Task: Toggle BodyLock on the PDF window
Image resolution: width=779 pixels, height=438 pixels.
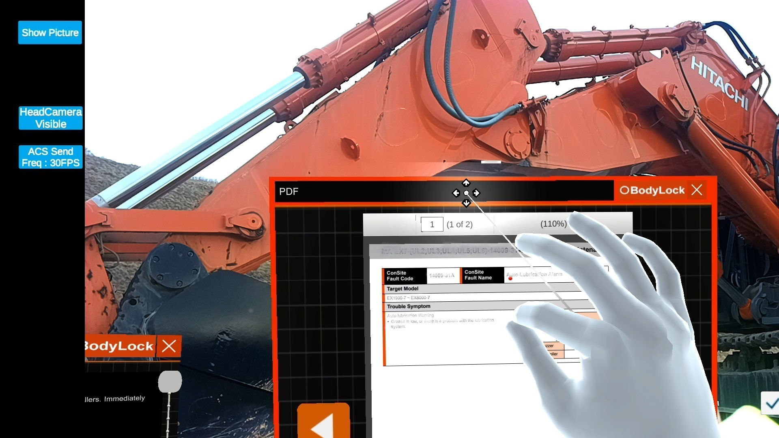Action: click(x=652, y=190)
